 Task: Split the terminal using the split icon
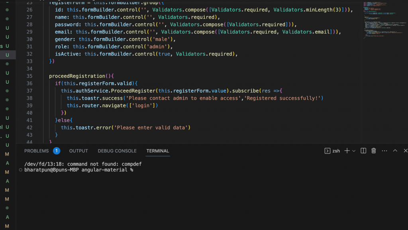click(364, 151)
